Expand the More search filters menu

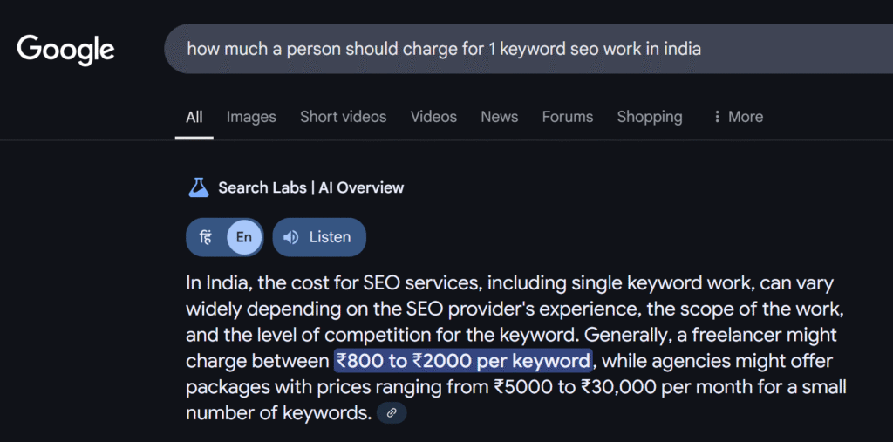tap(738, 117)
